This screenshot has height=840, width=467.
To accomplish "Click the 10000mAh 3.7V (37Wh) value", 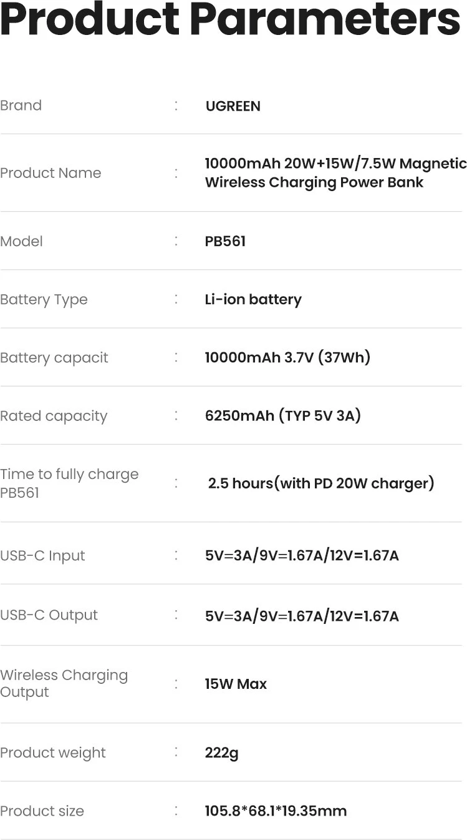I will (x=287, y=358).
